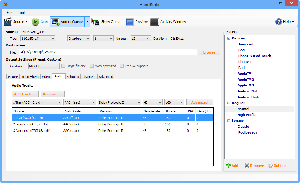Click the Preview monitor icon
Image resolution: width=300 pixels, height=183 pixels.
tap(130, 22)
